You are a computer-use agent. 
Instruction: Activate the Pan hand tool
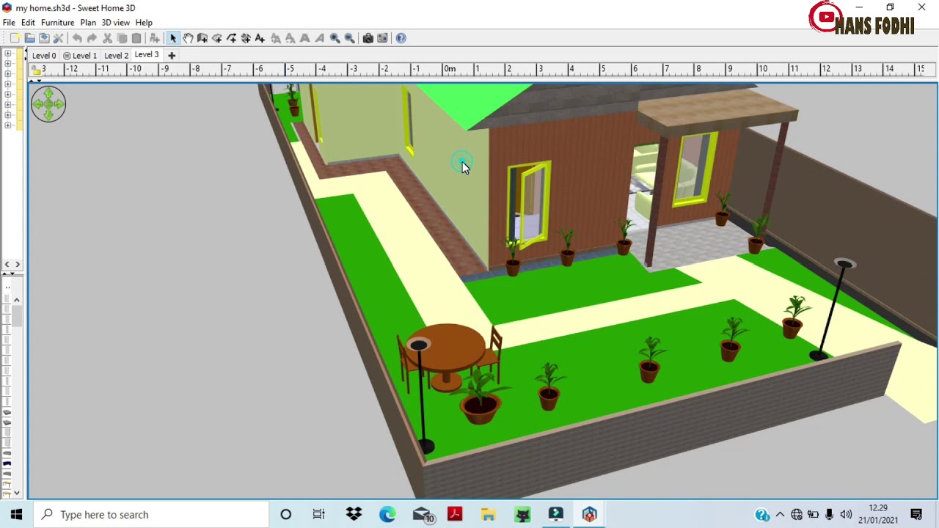pos(188,38)
